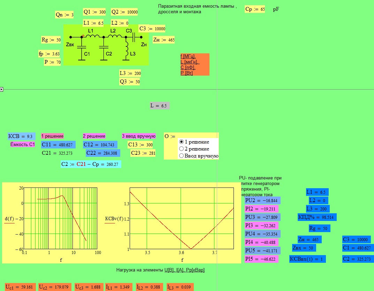Click the "2 решение" heading label

coord(94,136)
